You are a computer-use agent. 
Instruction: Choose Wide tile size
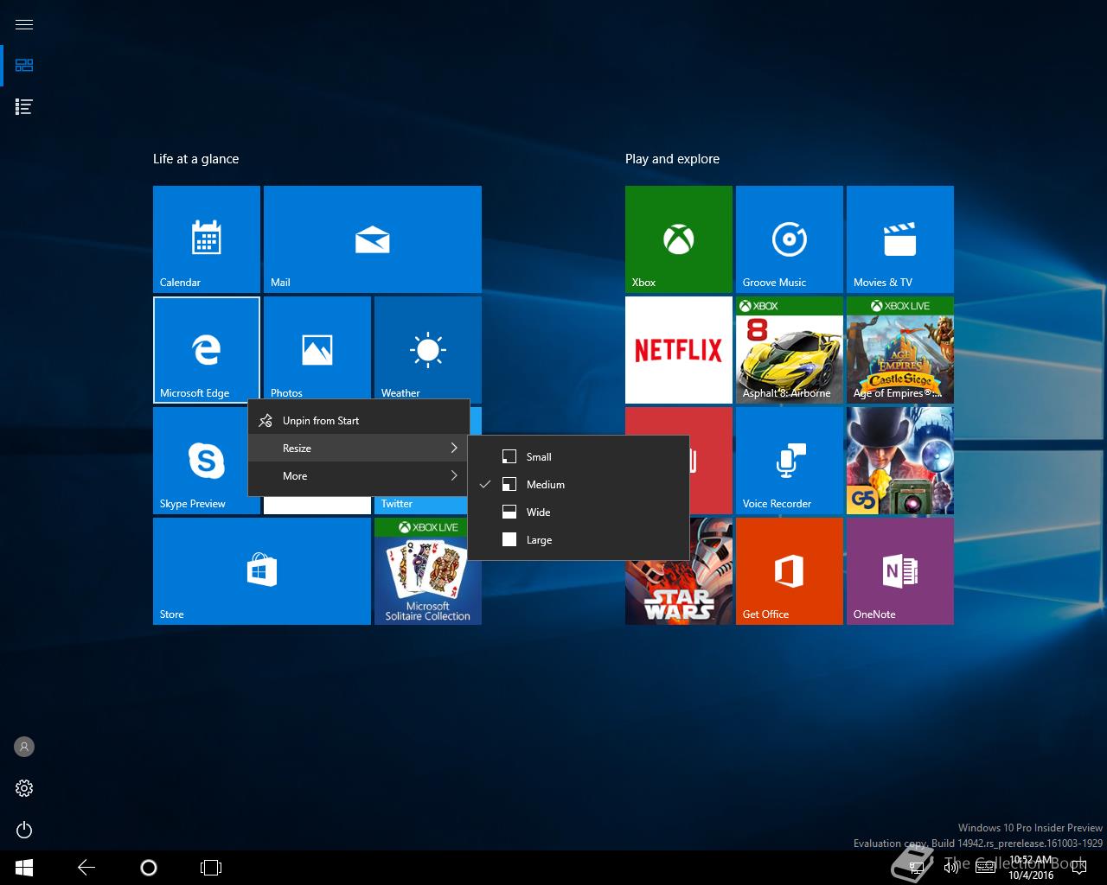click(x=538, y=513)
